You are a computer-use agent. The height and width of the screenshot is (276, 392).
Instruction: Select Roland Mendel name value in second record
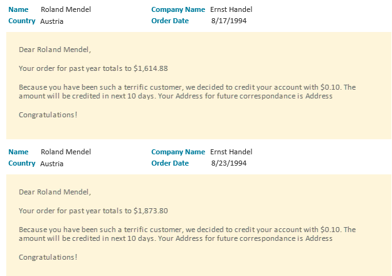[66, 152]
